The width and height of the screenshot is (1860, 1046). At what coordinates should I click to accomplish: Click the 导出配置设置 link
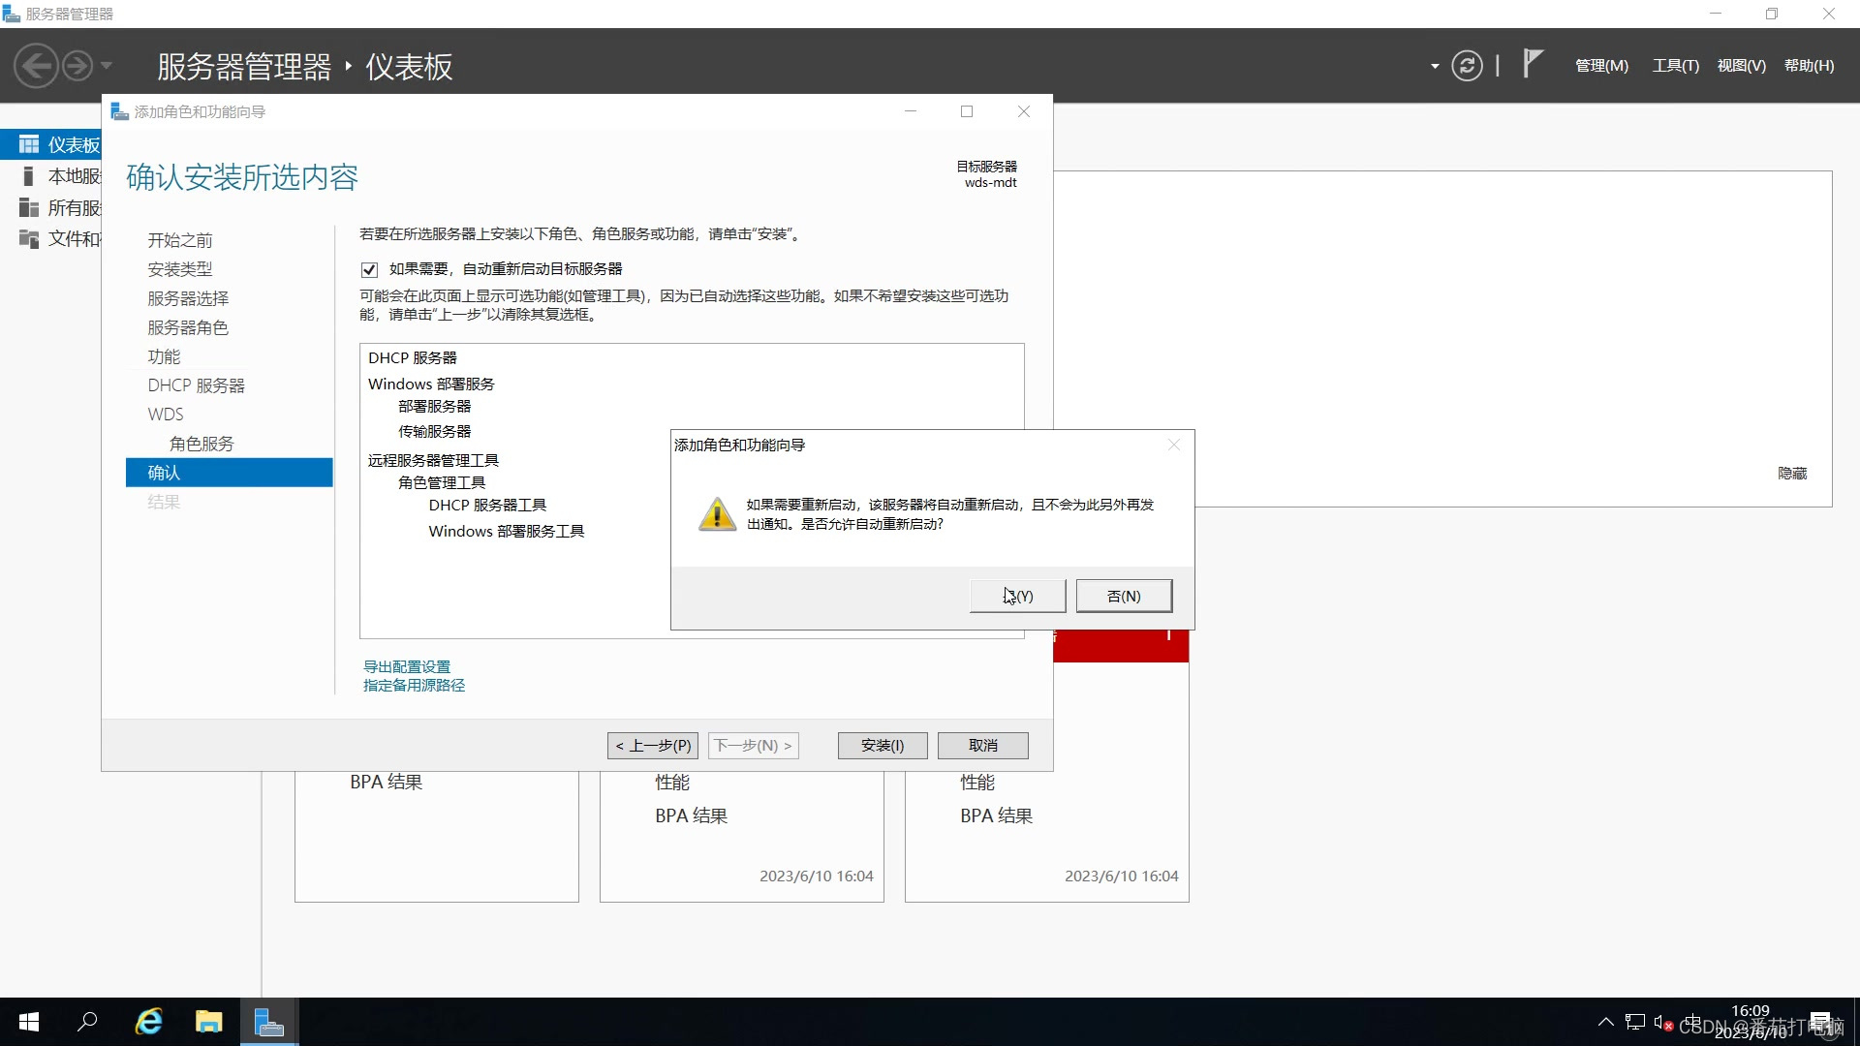point(407,666)
